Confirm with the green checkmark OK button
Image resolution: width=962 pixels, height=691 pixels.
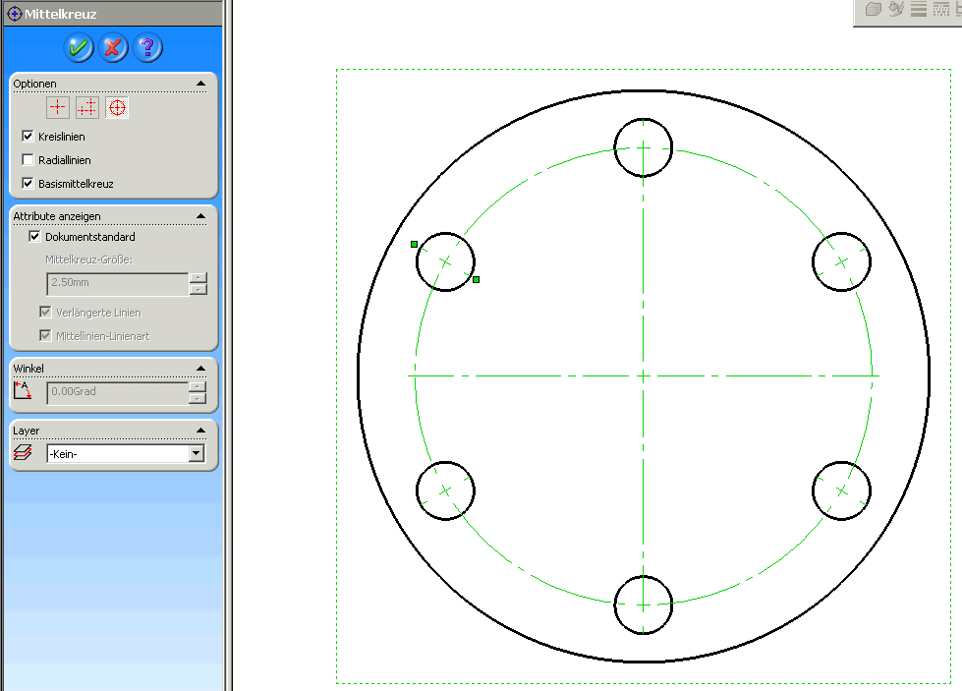pyautogui.click(x=79, y=47)
